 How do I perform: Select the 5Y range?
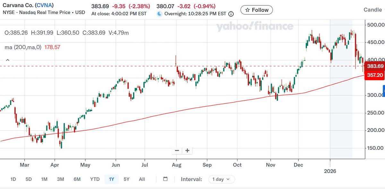[x=126, y=179]
